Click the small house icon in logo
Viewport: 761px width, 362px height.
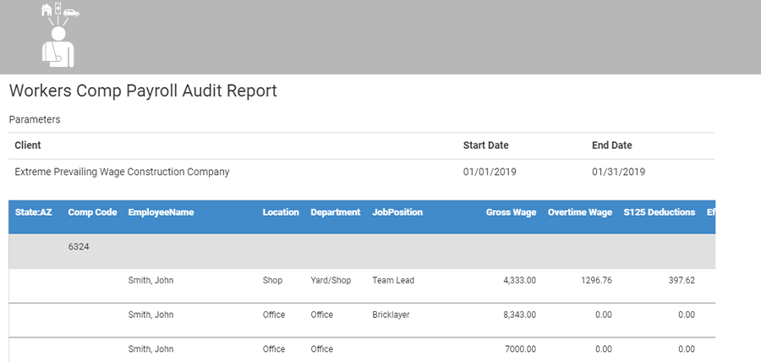tap(46, 11)
